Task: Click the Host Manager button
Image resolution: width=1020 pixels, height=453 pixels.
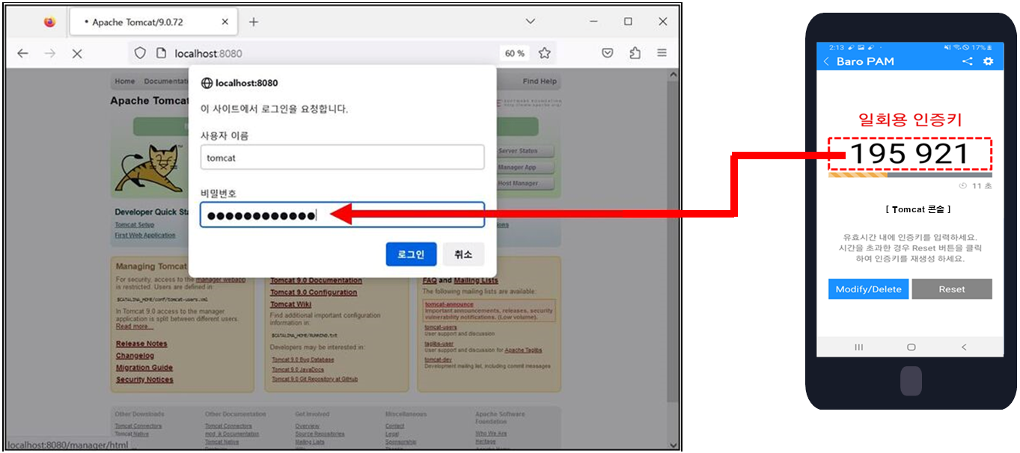Action: click(x=526, y=183)
